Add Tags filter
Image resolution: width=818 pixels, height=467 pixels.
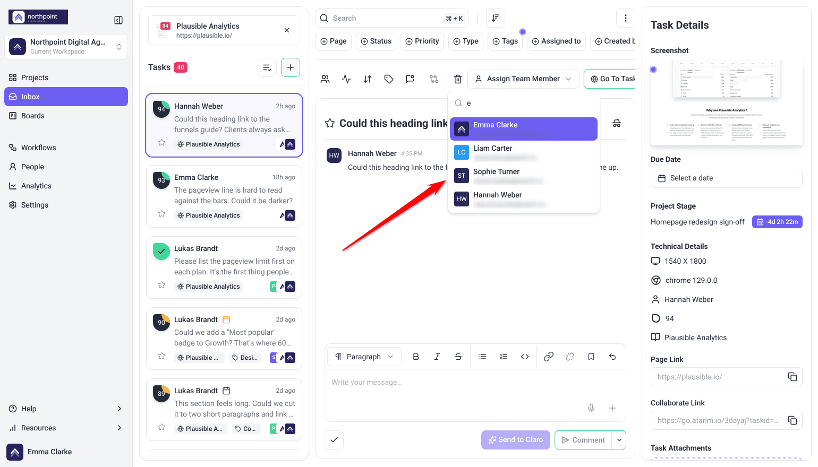tap(505, 41)
